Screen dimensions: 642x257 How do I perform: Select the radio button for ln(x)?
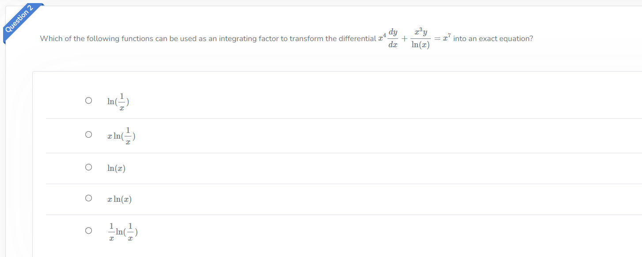(x=88, y=166)
